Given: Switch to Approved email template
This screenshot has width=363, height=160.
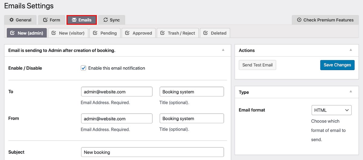Looking at the screenshot, I should pos(139,33).
